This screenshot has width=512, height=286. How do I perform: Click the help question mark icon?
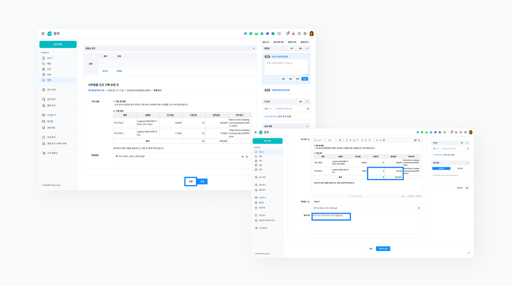[x=299, y=33]
